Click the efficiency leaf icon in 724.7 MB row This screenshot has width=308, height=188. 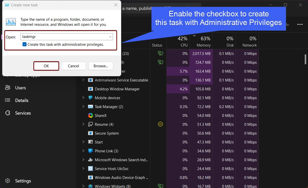pos(160,62)
